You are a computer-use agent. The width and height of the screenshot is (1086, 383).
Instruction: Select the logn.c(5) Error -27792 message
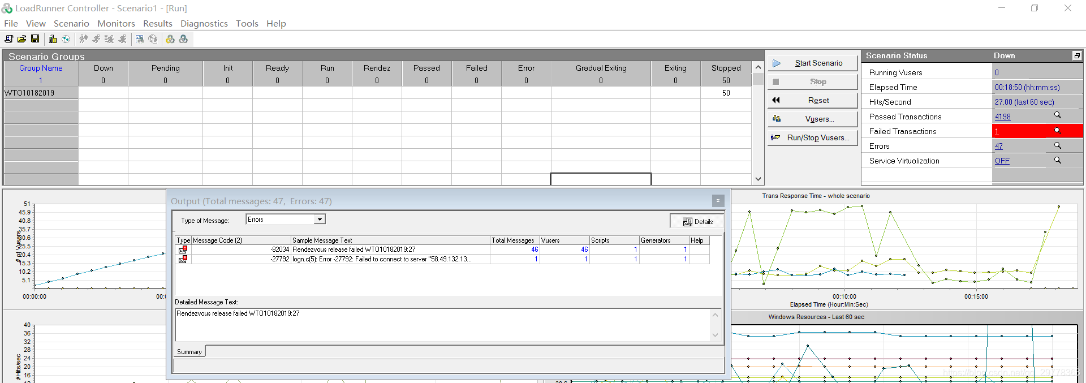point(442,259)
